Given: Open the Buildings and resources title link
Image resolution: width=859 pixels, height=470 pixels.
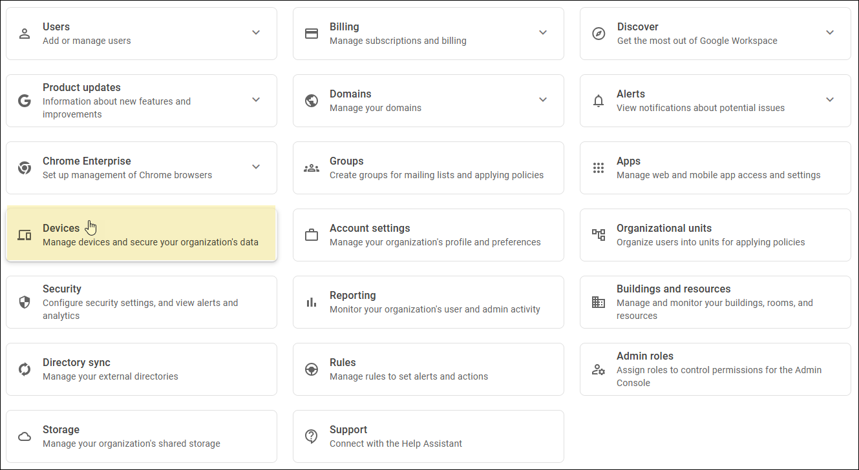Looking at the screenshot, I should point(673,289).
